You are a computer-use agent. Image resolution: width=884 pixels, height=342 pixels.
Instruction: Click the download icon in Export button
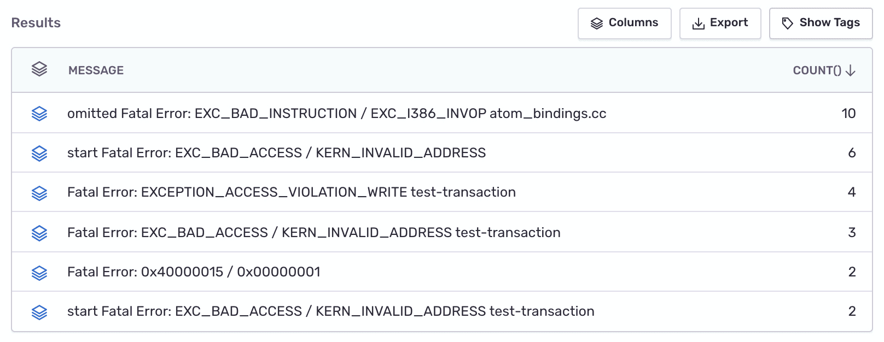[699, 24]
